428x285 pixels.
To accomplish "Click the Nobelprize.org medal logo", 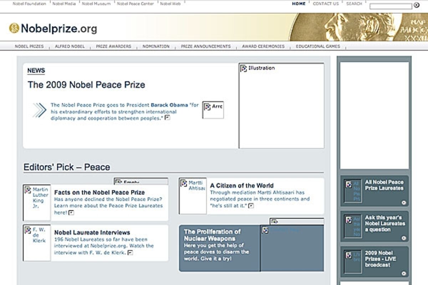I will click(14, 28).
